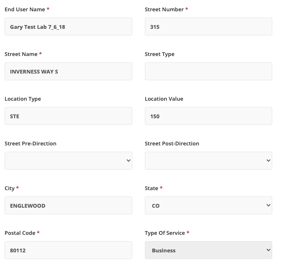Click the End User Name input field

[68, 27]
